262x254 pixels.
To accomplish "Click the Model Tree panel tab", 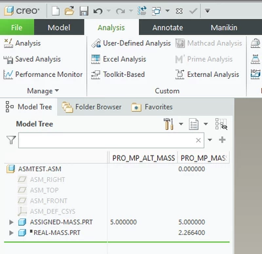I will click(29, 107).
